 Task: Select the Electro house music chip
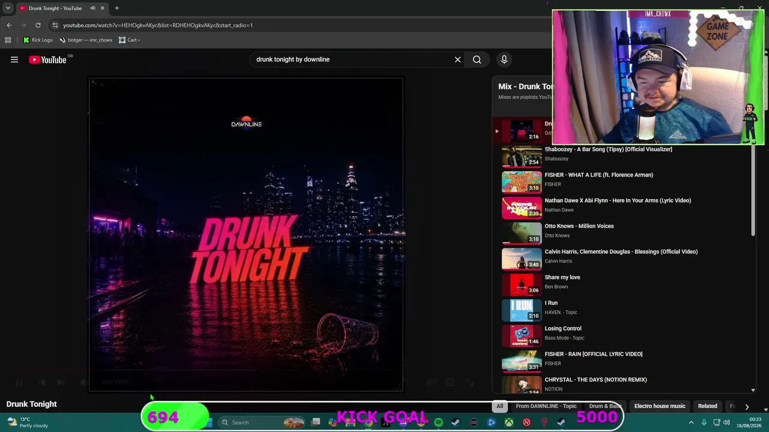click(x=660, y=406)
